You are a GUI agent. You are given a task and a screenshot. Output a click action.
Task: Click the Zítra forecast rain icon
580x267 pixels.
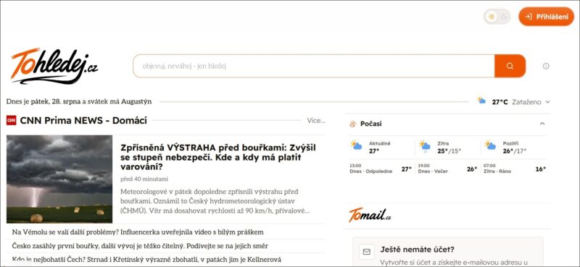point(424,146)
